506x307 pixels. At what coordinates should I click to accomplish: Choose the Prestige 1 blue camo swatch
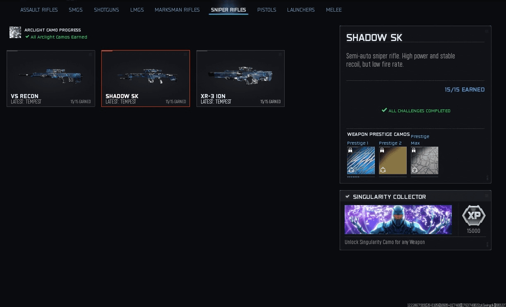(x=361, y=161)
